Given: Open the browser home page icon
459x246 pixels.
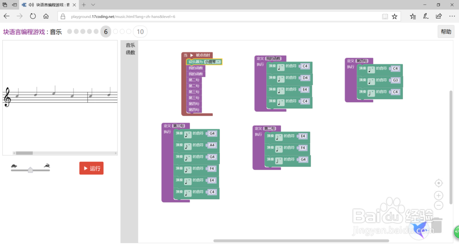Looking at the screenshot, I should pos(46,17).
